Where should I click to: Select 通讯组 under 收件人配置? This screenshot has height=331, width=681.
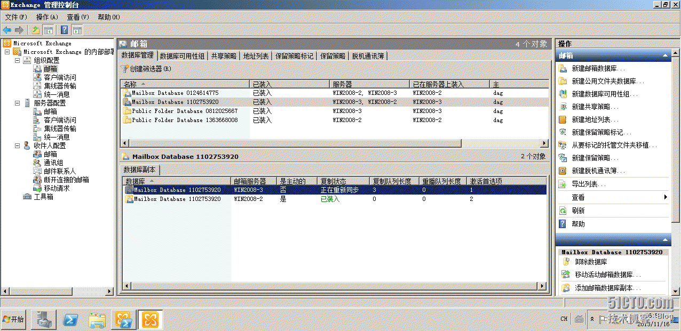(x=53, y=163)
